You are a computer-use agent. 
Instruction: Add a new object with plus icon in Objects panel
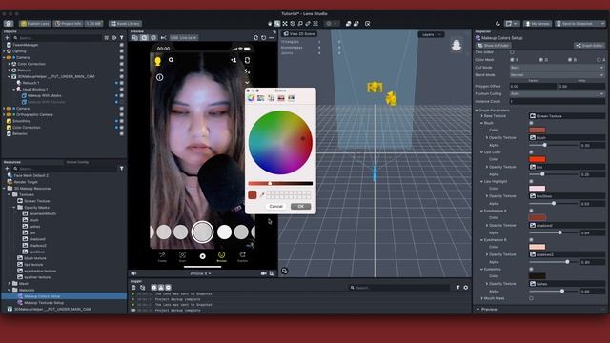(x=7, y=38)
